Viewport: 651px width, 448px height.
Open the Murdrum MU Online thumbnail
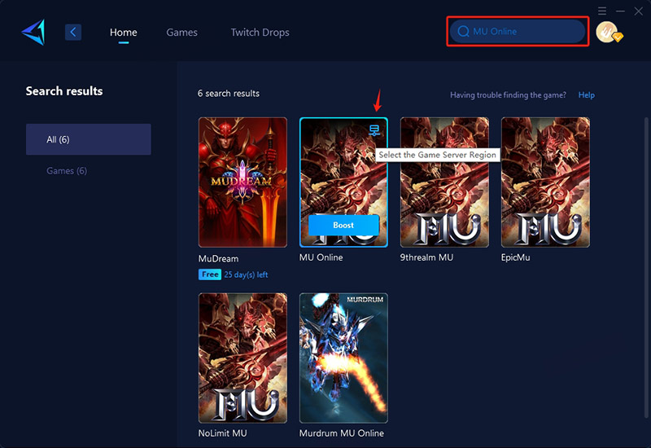343,358
